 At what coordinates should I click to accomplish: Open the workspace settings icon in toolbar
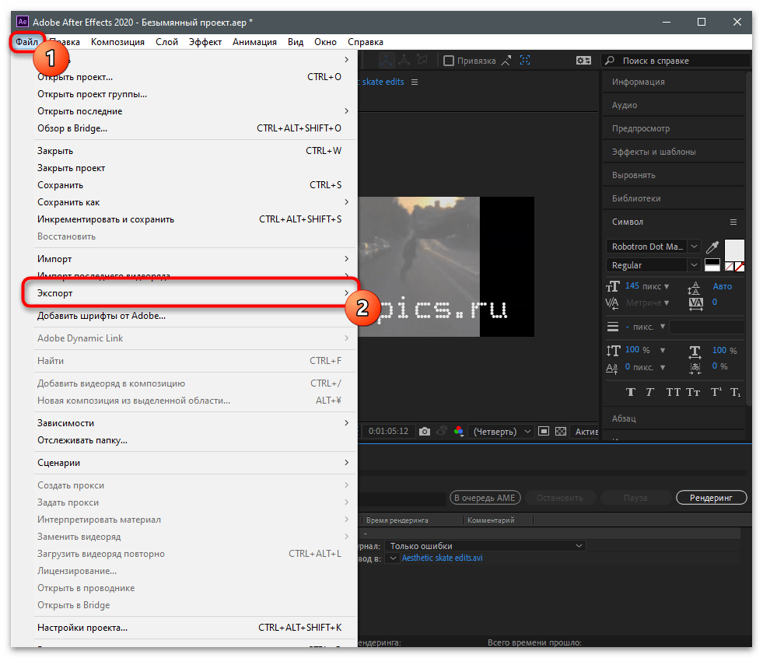tap(583, 61)
